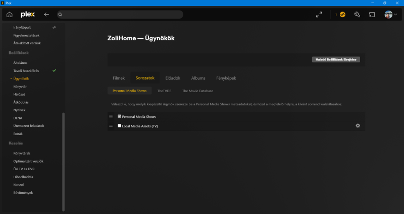Restore down the Plex window

click(385, 3)
